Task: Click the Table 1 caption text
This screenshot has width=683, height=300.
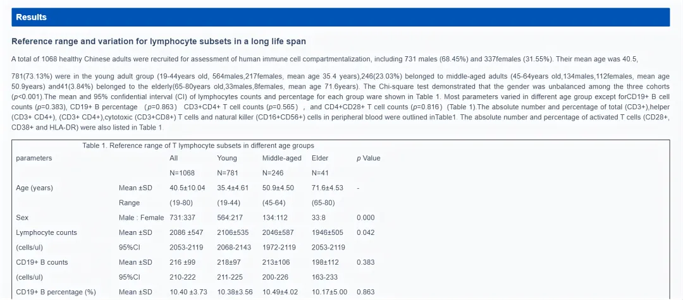Action: (x=198, y=146)
